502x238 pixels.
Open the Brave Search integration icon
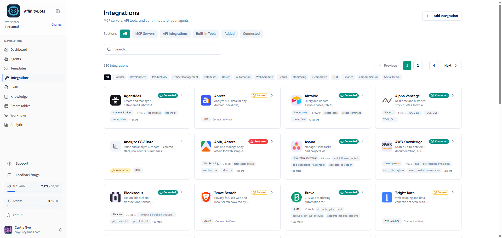click(206, 197)
